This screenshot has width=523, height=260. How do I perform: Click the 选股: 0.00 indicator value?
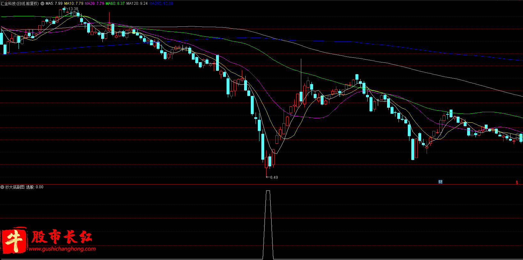(x=35, y=187)
